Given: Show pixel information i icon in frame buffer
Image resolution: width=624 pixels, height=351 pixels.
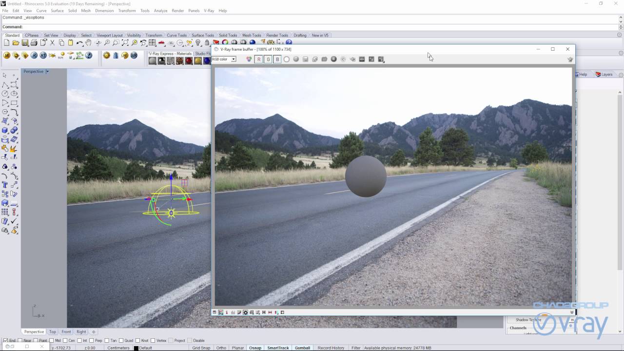Looking at the screenshot, I should pyautogui.click(x=227, y=312).
